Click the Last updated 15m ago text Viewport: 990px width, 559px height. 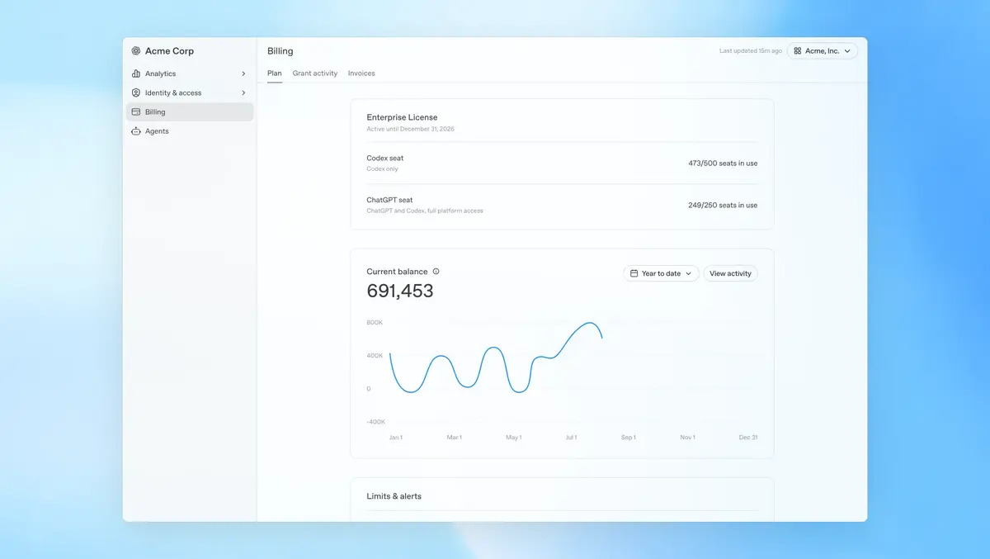click(x=751, y=51)
